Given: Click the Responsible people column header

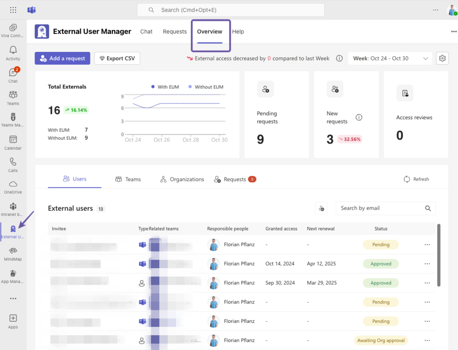Looking at the screenshot, I should pyautogui.click(x=228, y=229).
